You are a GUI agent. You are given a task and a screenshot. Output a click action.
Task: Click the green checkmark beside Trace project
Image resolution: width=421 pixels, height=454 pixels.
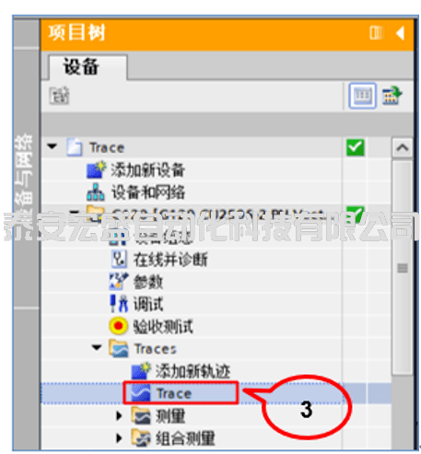(356, 147)
